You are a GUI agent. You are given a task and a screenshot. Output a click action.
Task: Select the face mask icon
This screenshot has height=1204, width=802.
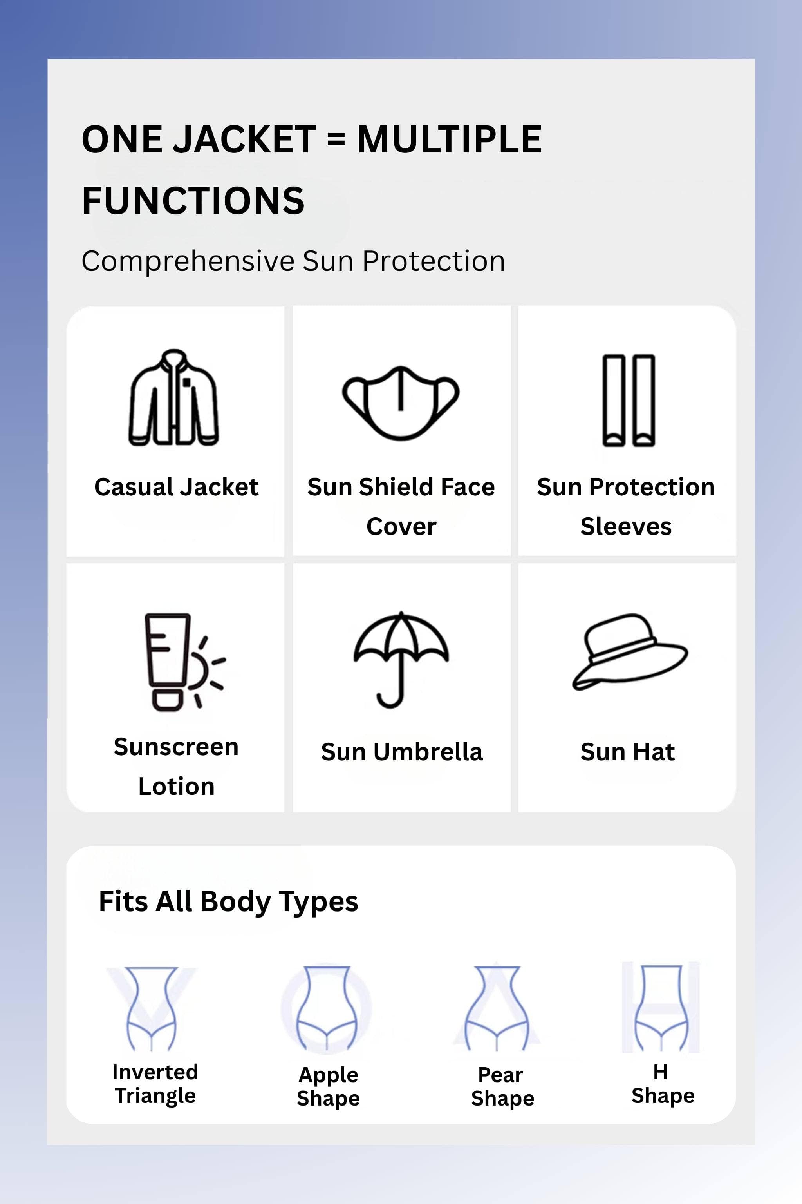(x=401, y=403)
